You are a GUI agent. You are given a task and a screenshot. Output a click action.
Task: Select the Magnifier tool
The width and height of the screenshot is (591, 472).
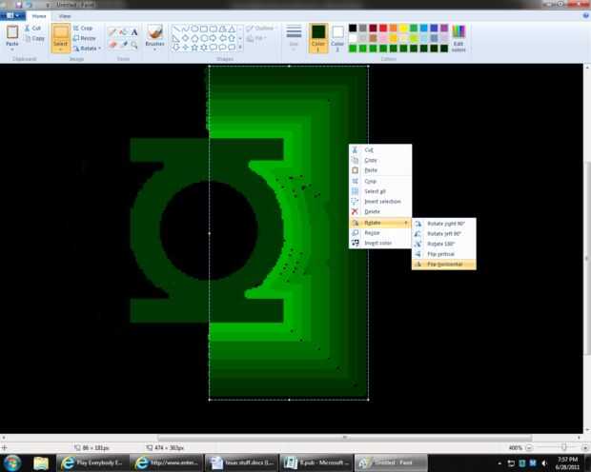pyautogui.click(x=134, y=45)
